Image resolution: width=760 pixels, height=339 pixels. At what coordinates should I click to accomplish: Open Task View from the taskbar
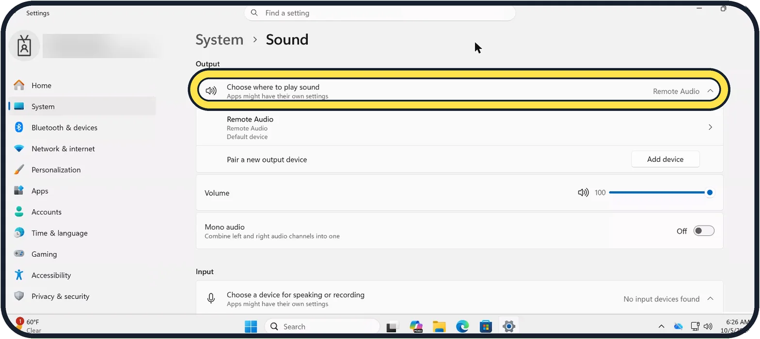click(x=392, y=326)
